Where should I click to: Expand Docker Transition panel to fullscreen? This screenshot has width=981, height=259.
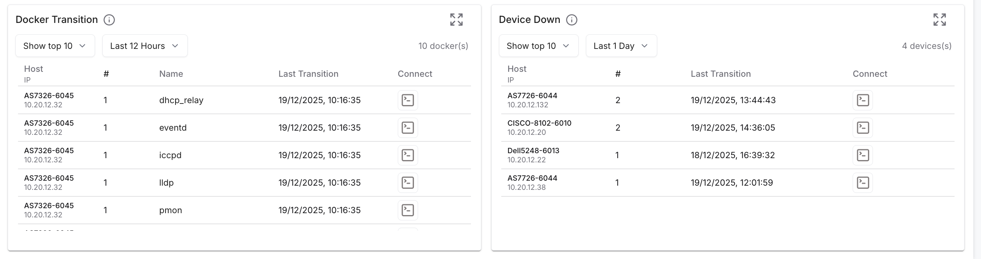coord(456,19)
